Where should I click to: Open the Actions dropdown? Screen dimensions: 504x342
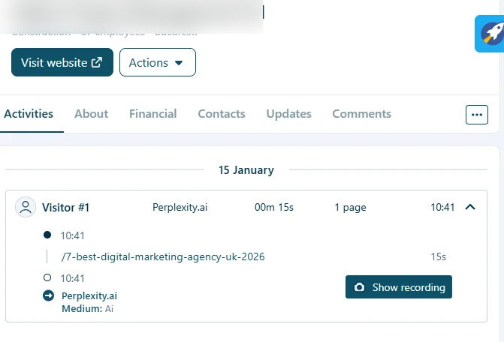(x=157, y=63)
